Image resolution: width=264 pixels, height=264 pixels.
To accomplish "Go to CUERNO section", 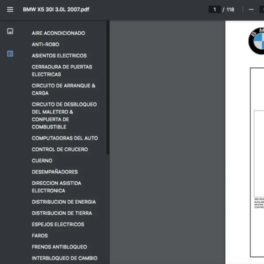I will [42, 161].
